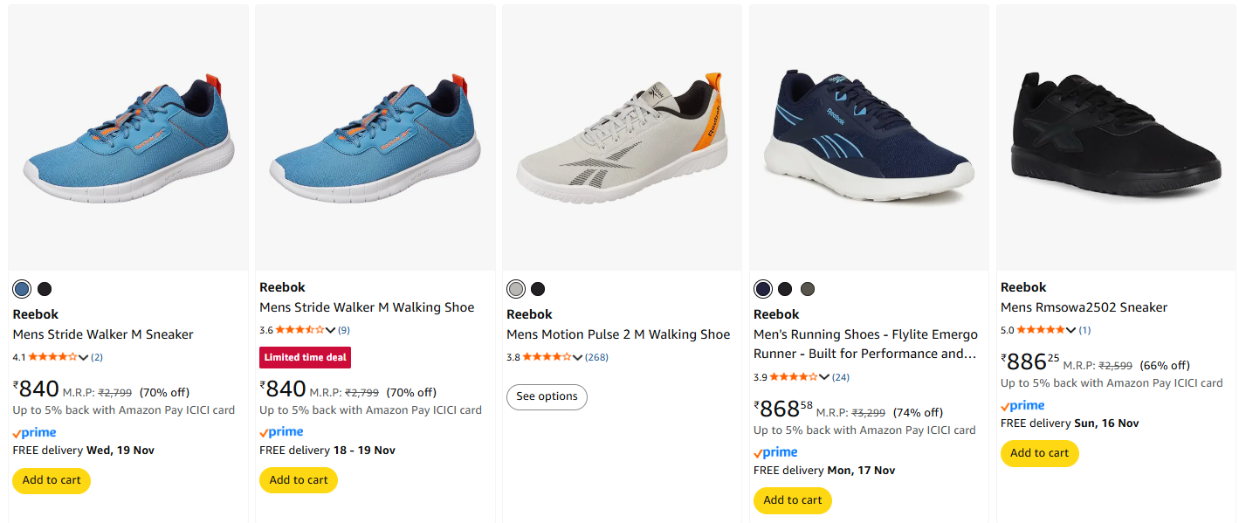Add the ₹886 Rmsowa2502 Sneaker to cart
This screenshot has width=1239, height=523.
1039,453
